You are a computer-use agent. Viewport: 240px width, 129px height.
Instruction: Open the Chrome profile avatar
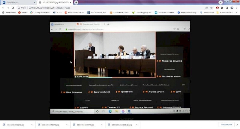pyautogui.click(x=232, y=7)
